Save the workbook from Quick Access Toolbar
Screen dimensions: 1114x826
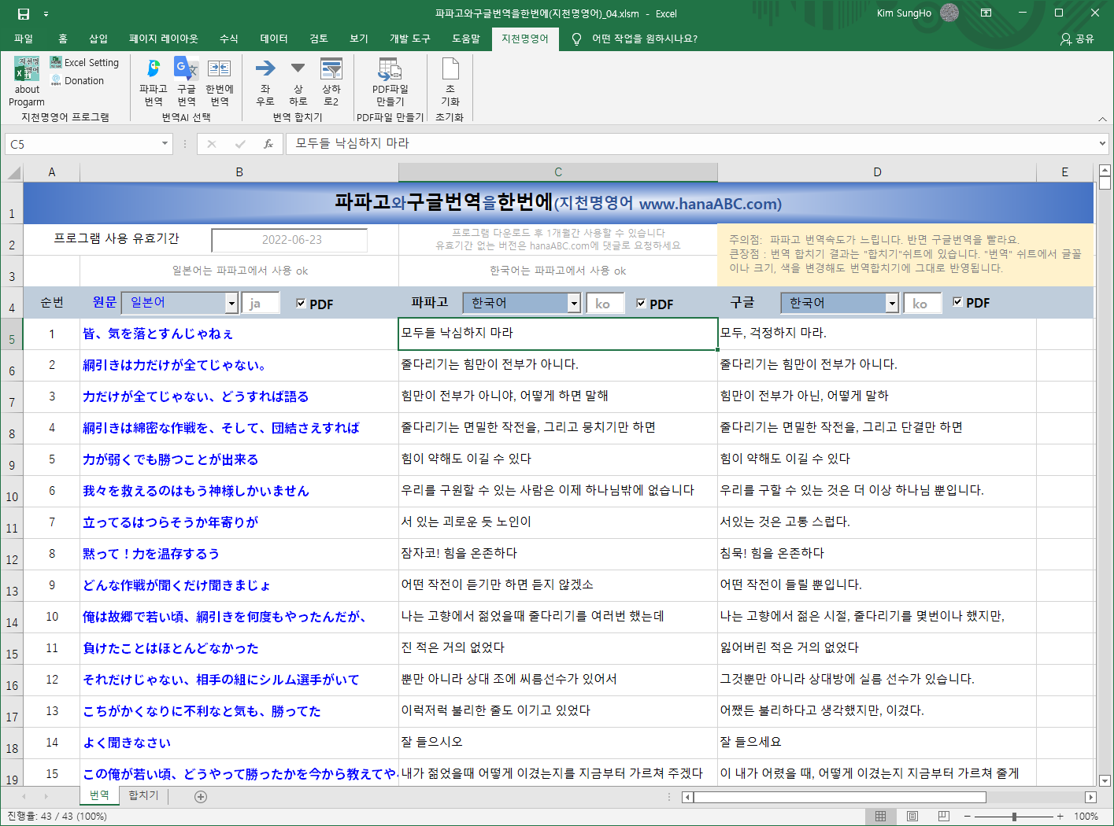24,13
